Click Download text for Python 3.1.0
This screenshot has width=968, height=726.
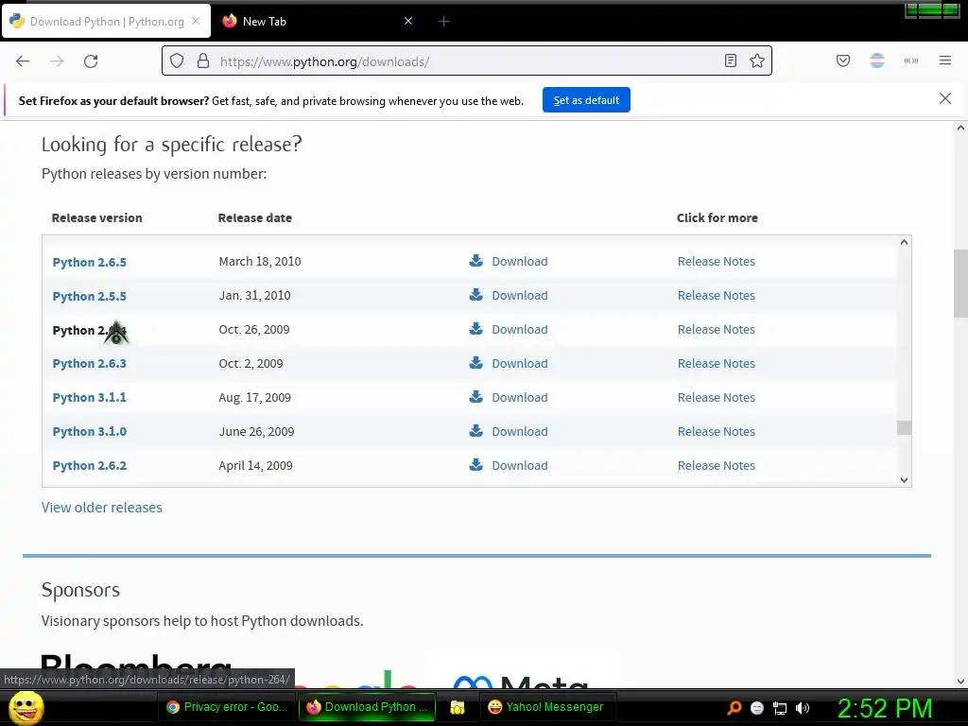(520, 431)
